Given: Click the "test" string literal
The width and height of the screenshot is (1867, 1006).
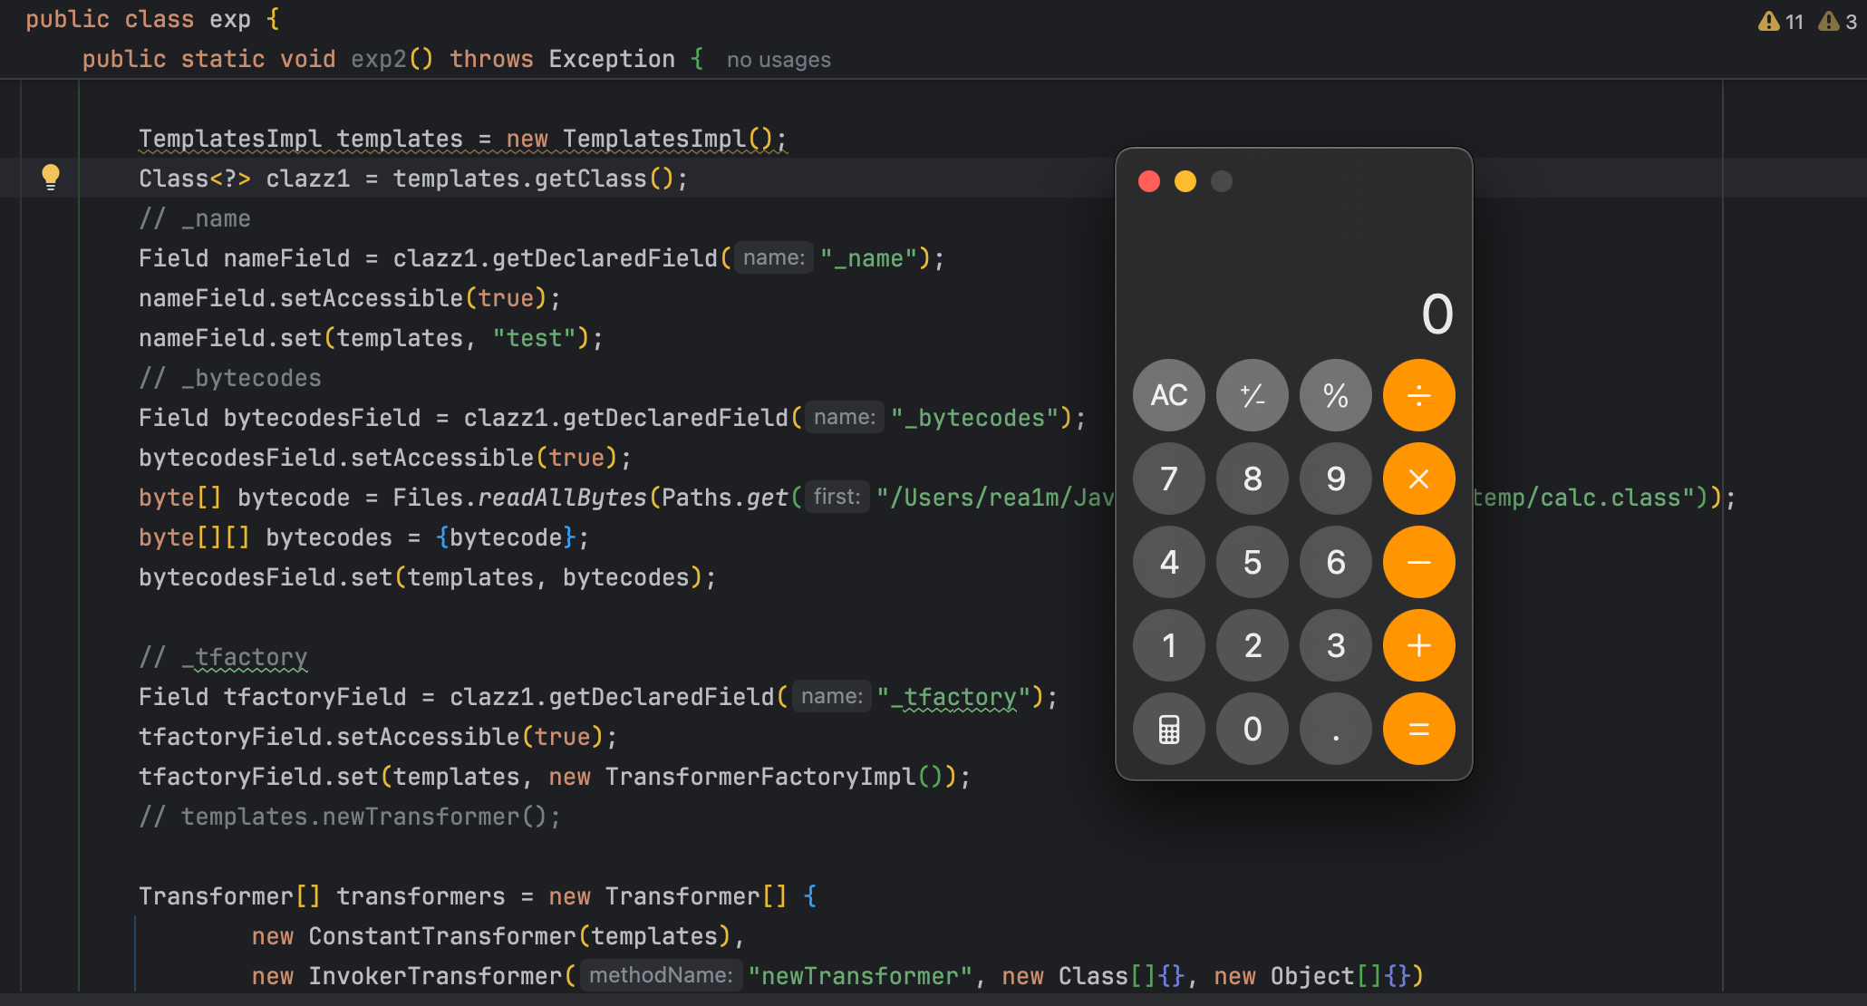Looking at the screenshot, I should pyautogui.click(x=535, y=338).
